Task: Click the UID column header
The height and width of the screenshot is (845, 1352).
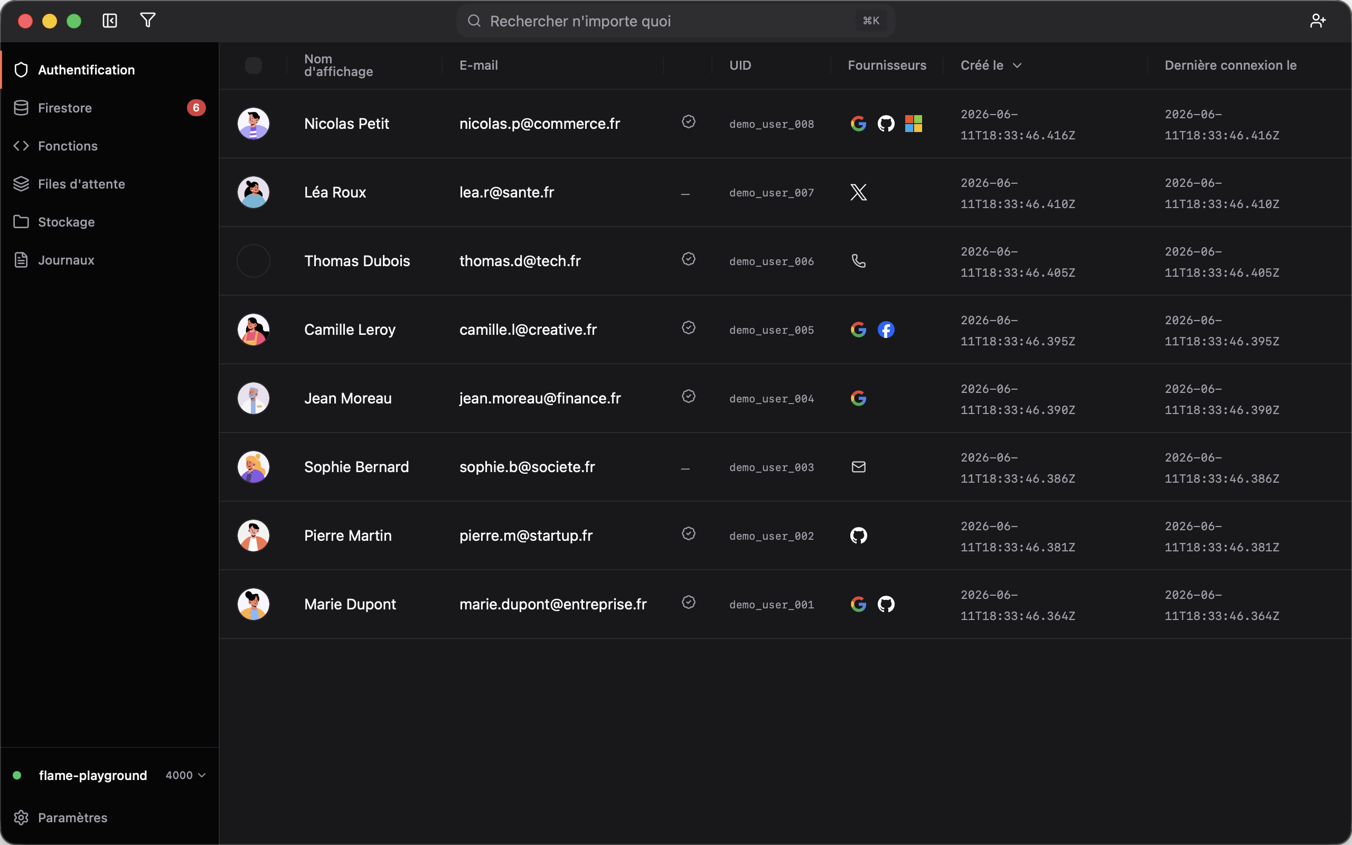Action: pos(740,65)
